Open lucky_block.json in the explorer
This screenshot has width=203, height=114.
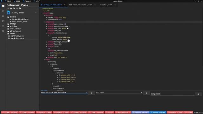pyautogui.click(x=20, y=19)
